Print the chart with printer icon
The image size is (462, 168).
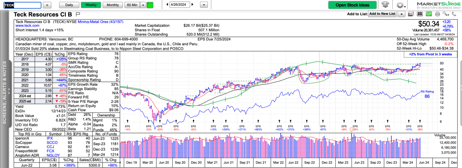[x=437, y=14]
